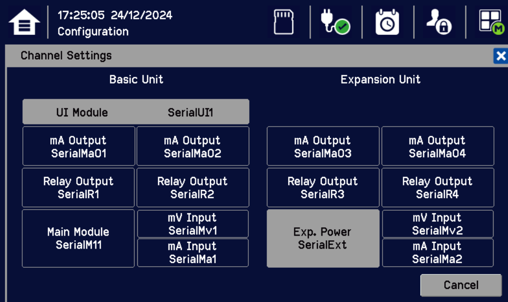Click the Cancel button
Screen dimensions: 508x302
(x=461, y=285)
